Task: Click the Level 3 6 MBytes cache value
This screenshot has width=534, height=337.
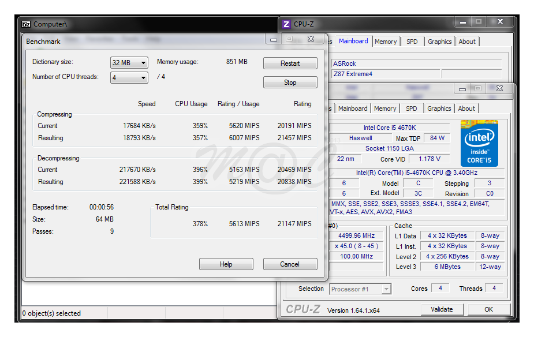Action: tap(447, 267)
